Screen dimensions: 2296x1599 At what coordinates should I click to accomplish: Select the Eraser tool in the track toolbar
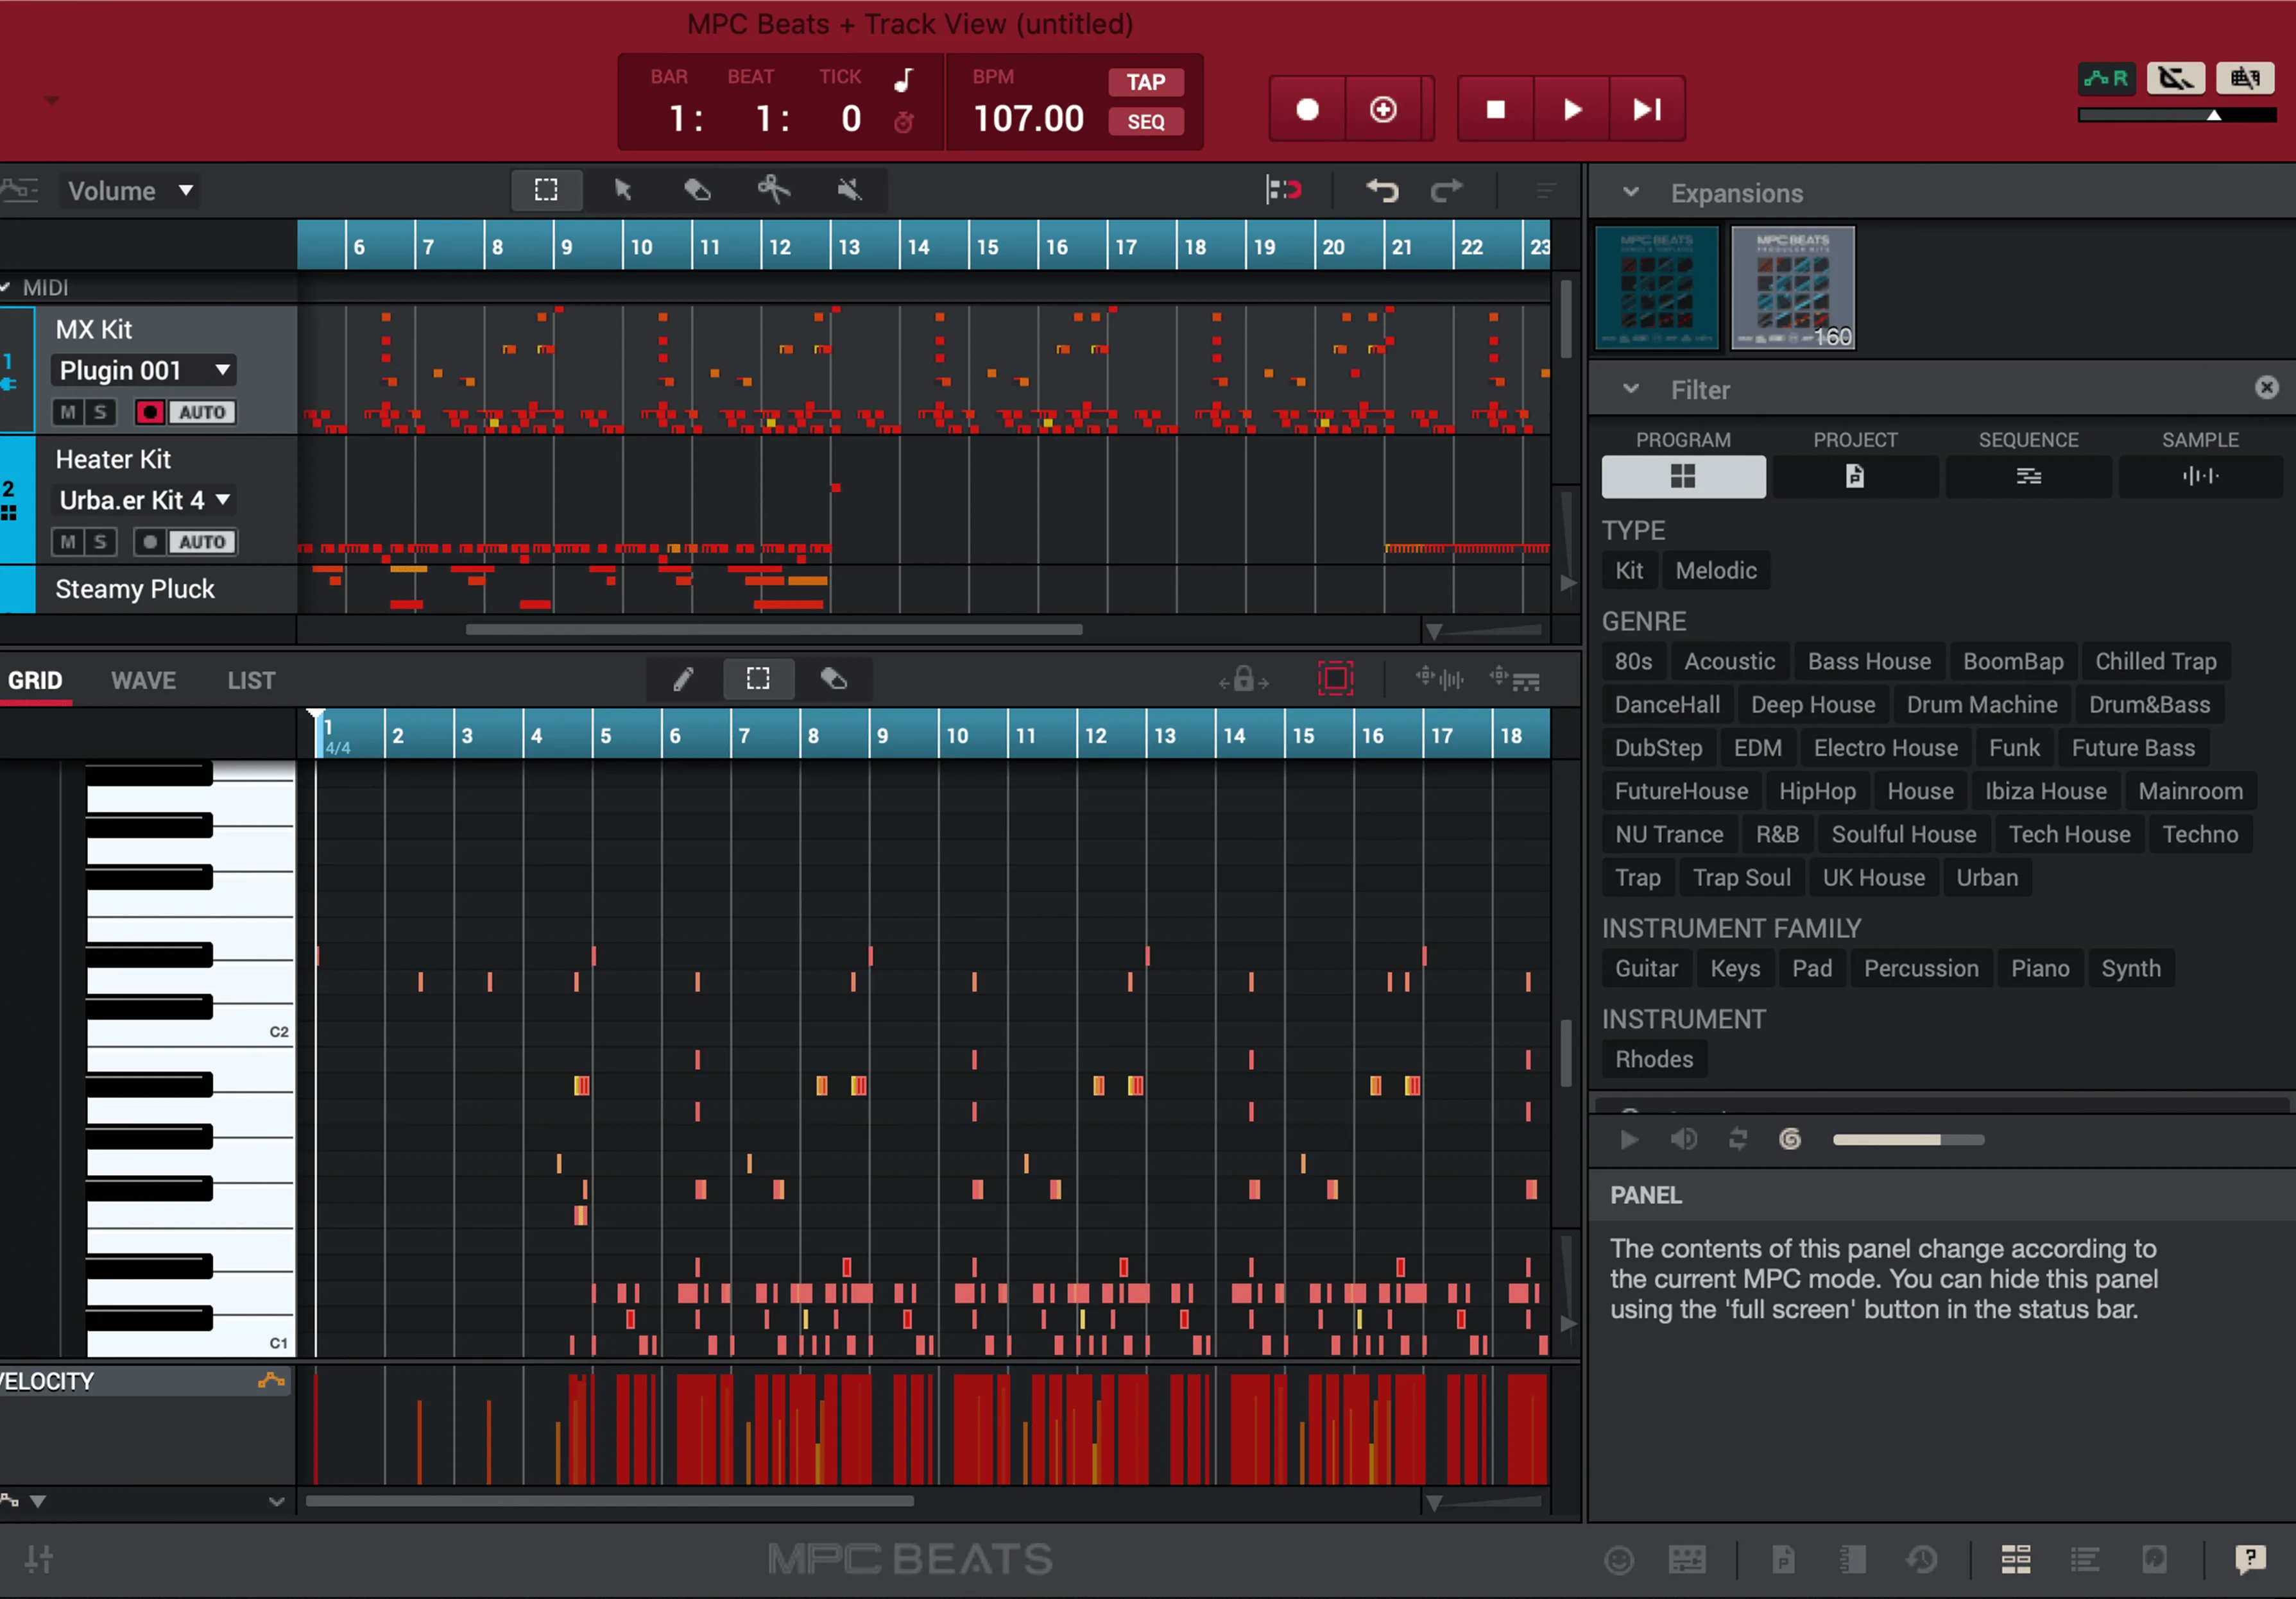click(x=697, y=190)
